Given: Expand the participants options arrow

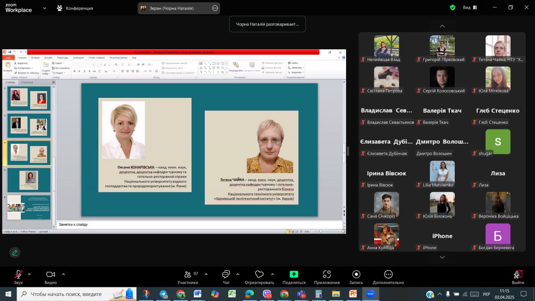Looking at the screenshot, I should 206,274.
